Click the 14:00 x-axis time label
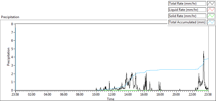216x101 pixels. 128,95
